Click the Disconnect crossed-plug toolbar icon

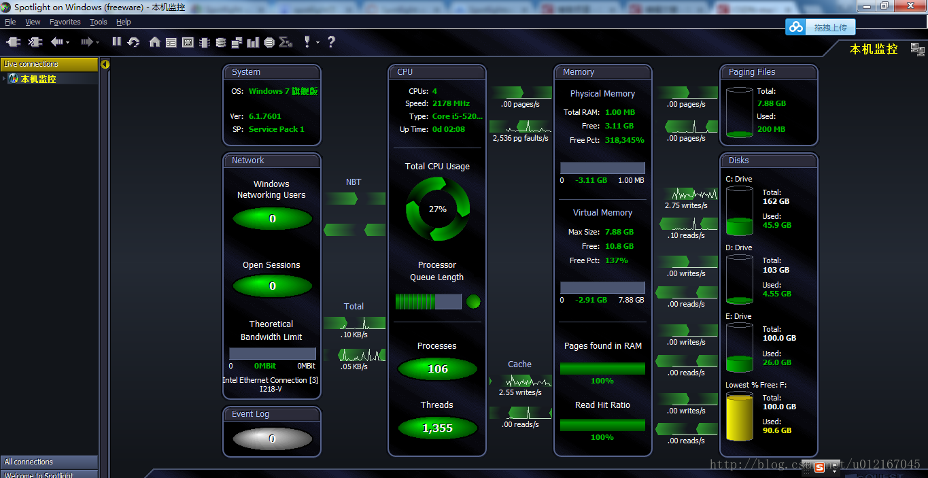(x=35, y=42)
